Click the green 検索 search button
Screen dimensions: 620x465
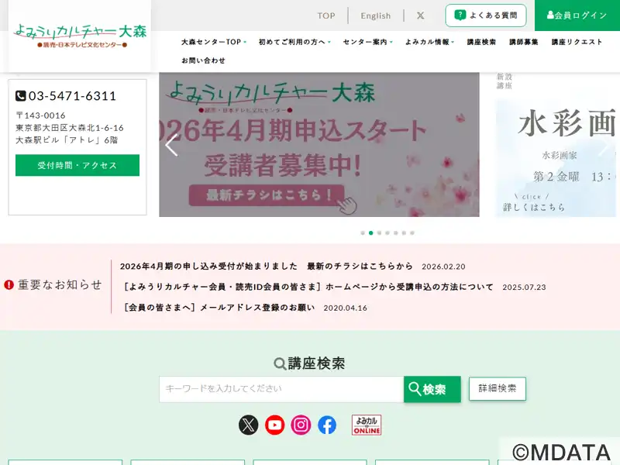click(432, 389)
